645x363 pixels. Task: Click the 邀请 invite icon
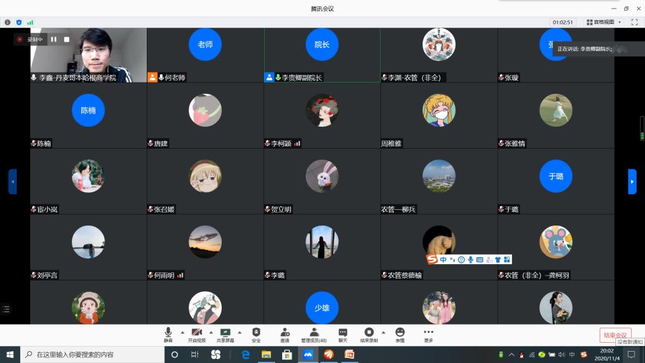[285, 334]
